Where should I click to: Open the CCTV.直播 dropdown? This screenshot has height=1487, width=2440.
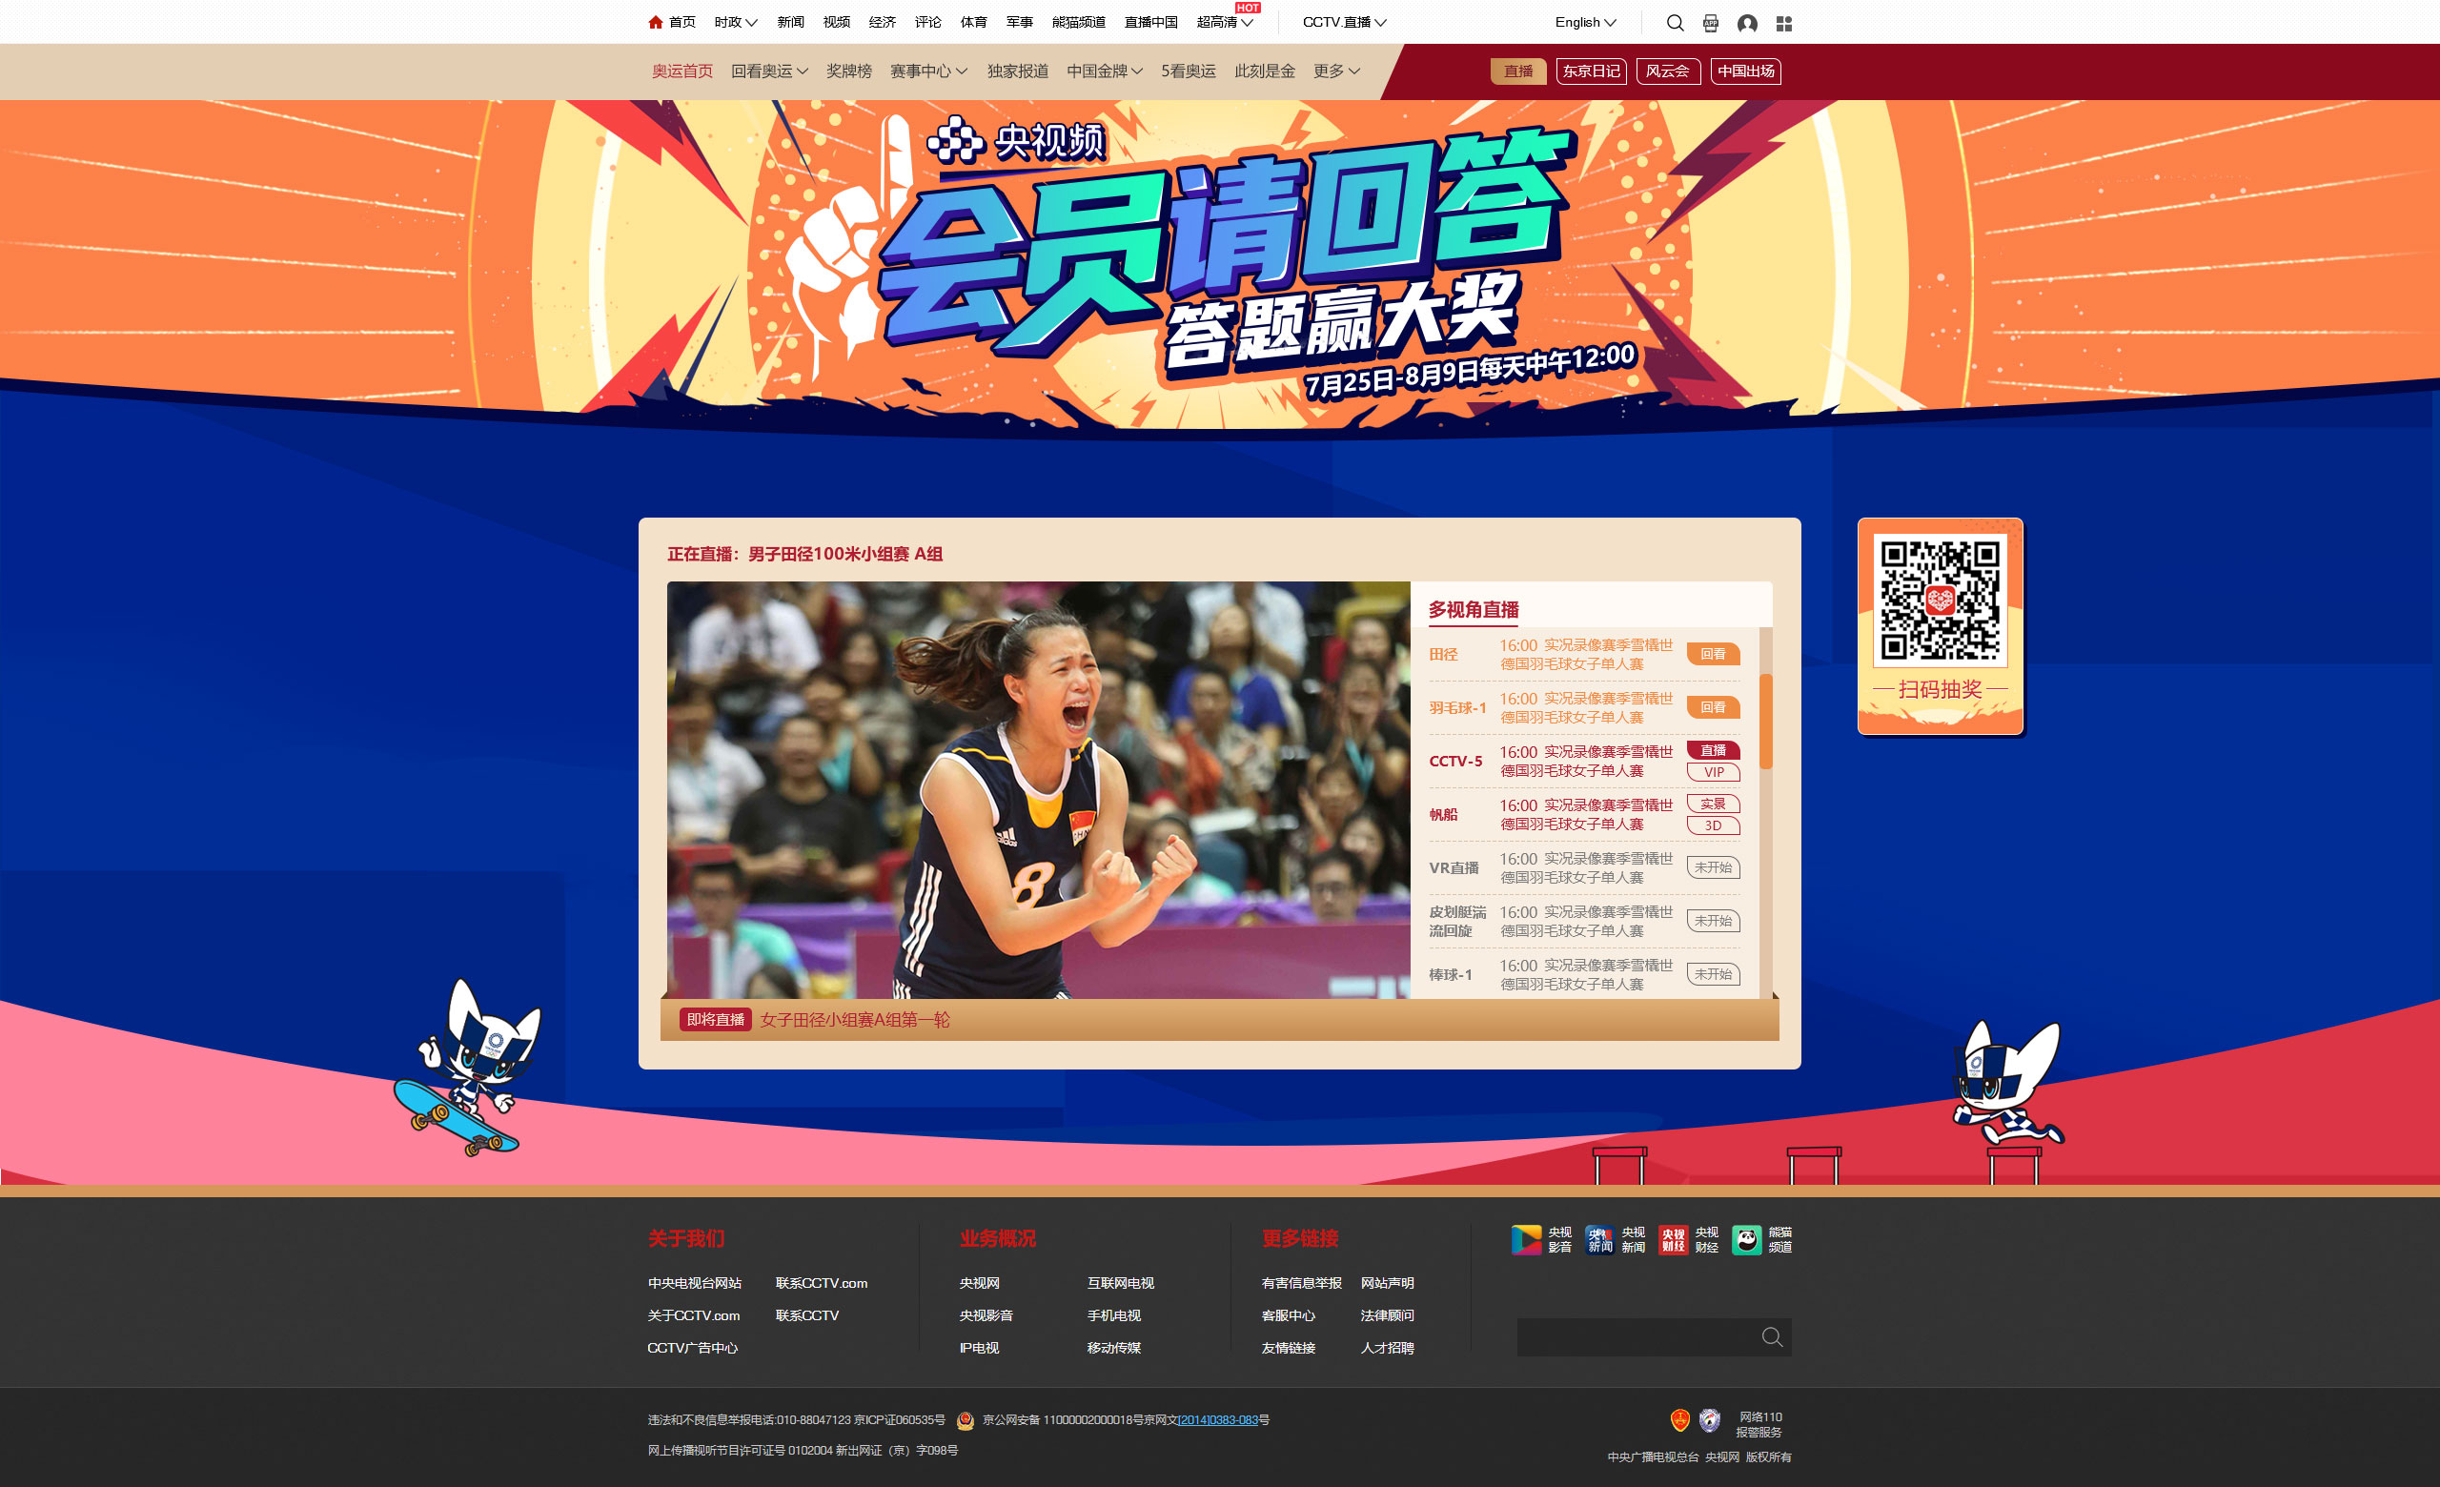click(1344, 22)
